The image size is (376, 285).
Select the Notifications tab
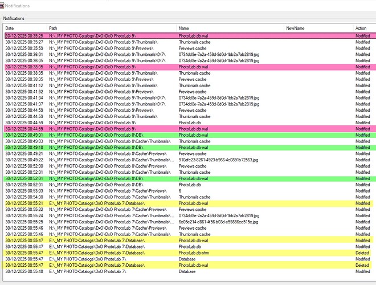point(14,18)
